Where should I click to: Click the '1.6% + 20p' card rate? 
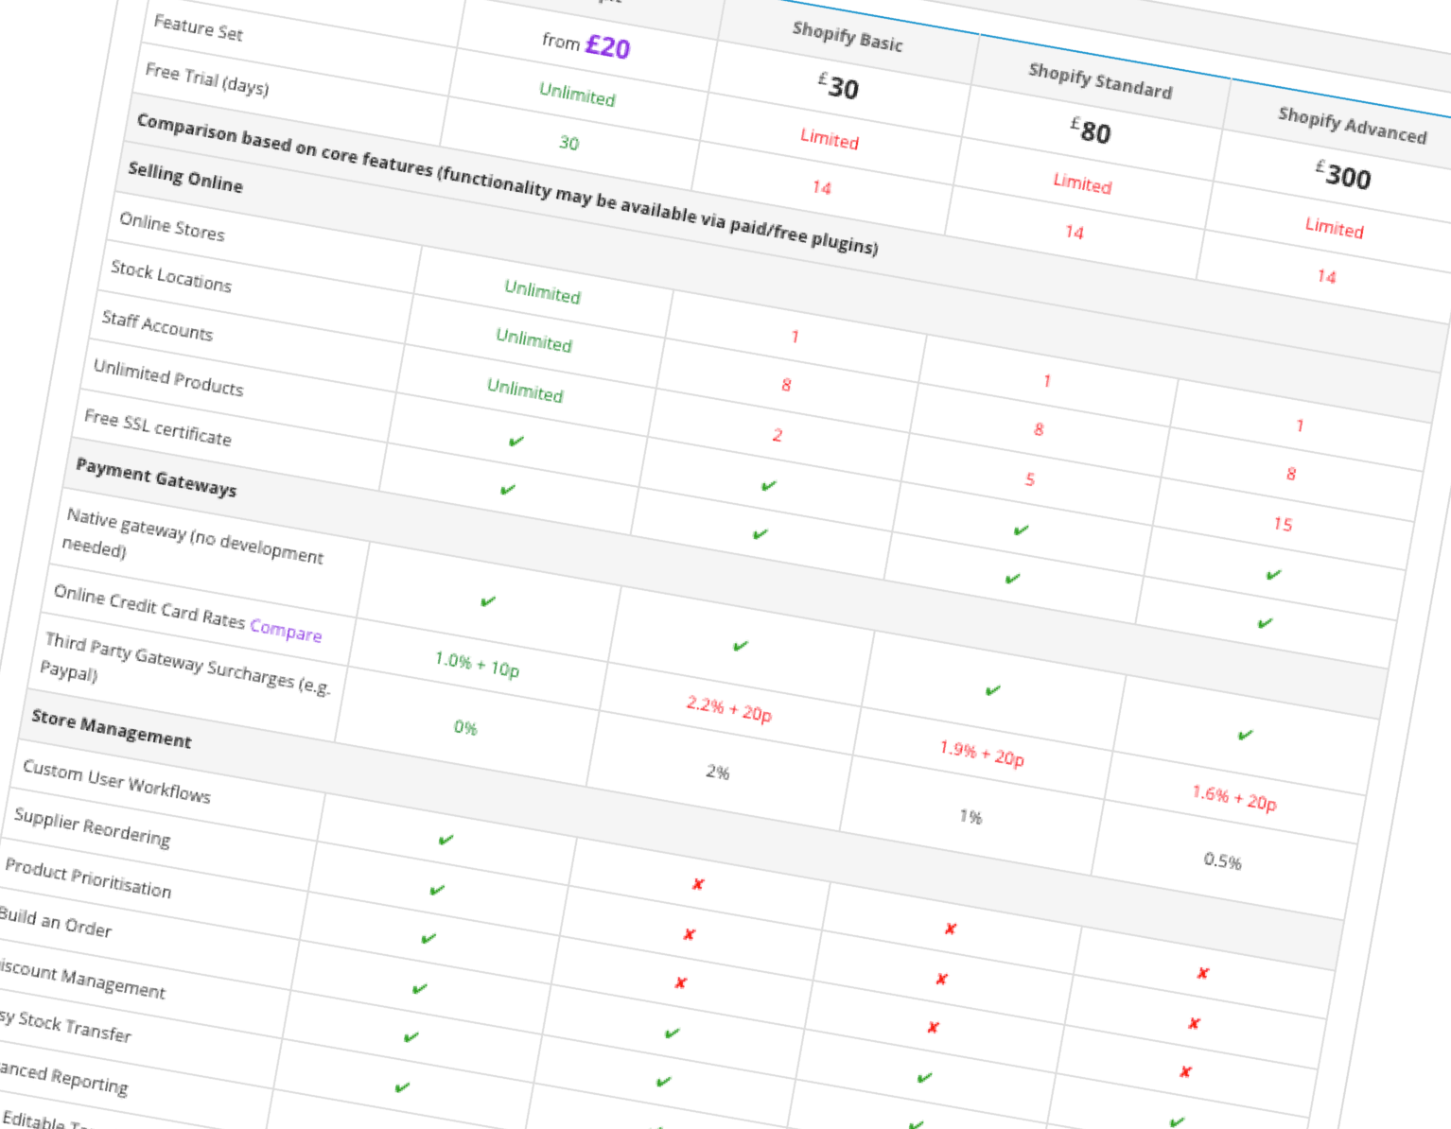[x=1233, y=798]
